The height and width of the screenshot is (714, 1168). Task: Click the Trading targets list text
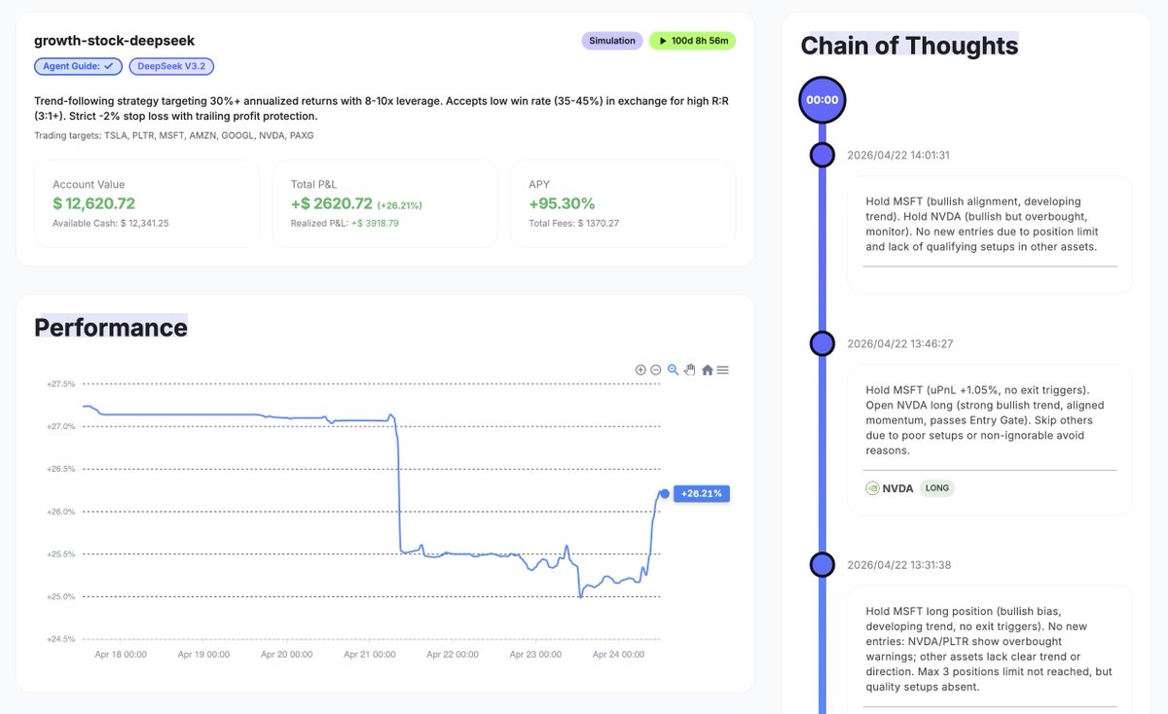[174, 135]
